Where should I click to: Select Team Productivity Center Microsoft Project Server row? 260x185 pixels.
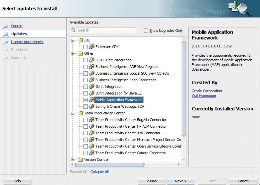click(138, 140)
